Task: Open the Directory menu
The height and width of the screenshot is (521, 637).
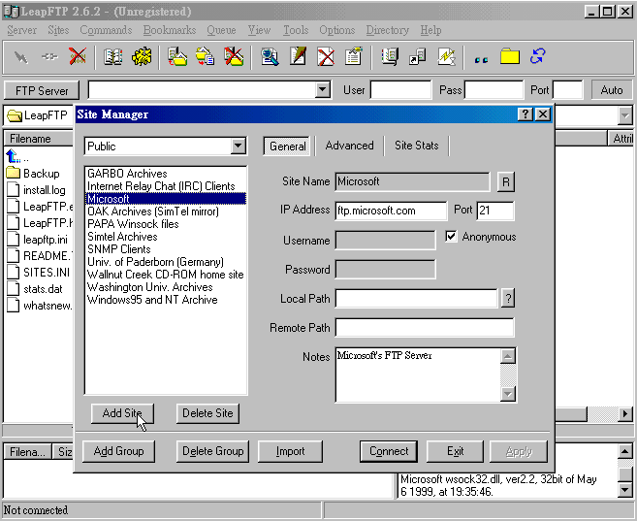Action: [388, 30]
